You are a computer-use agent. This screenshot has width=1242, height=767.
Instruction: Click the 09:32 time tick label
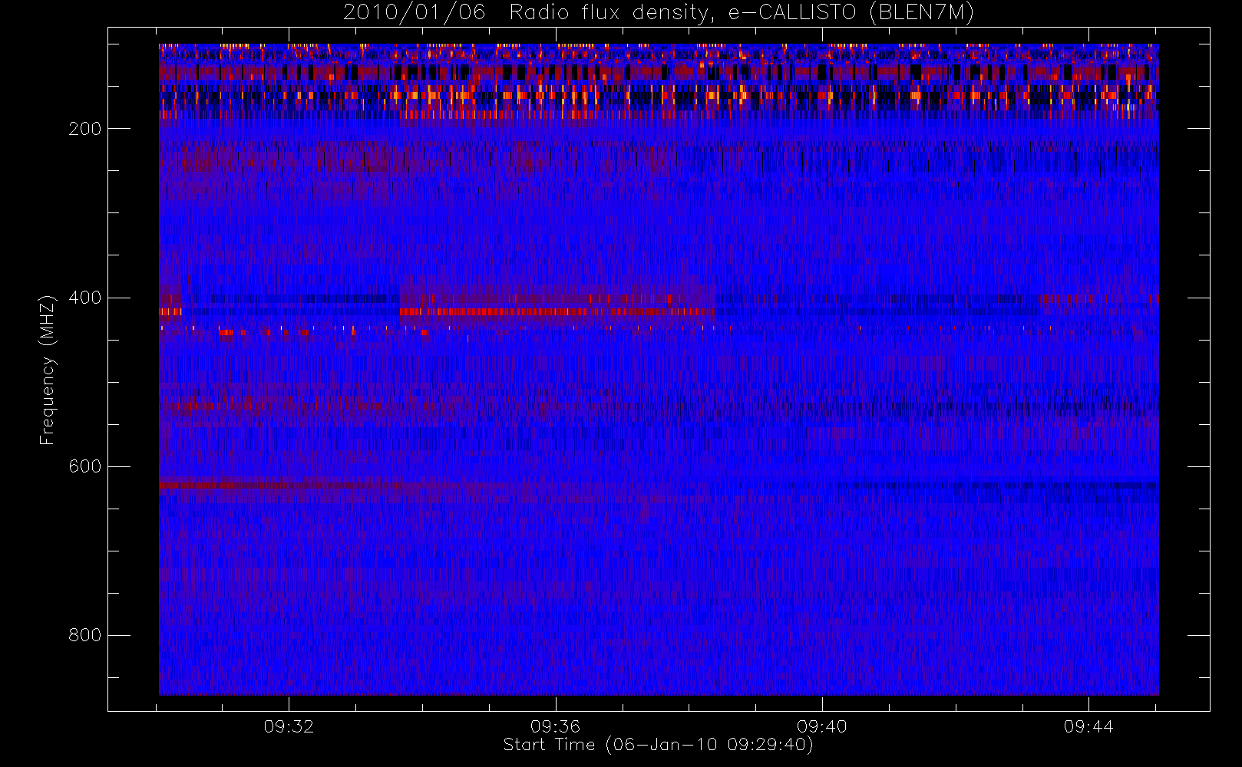tap(289, 726)
